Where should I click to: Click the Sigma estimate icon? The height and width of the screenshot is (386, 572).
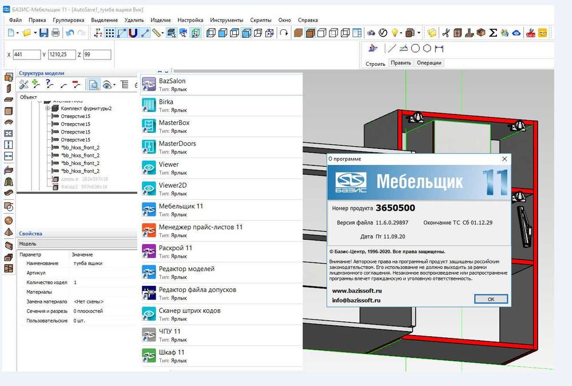(x=493, y=33)
